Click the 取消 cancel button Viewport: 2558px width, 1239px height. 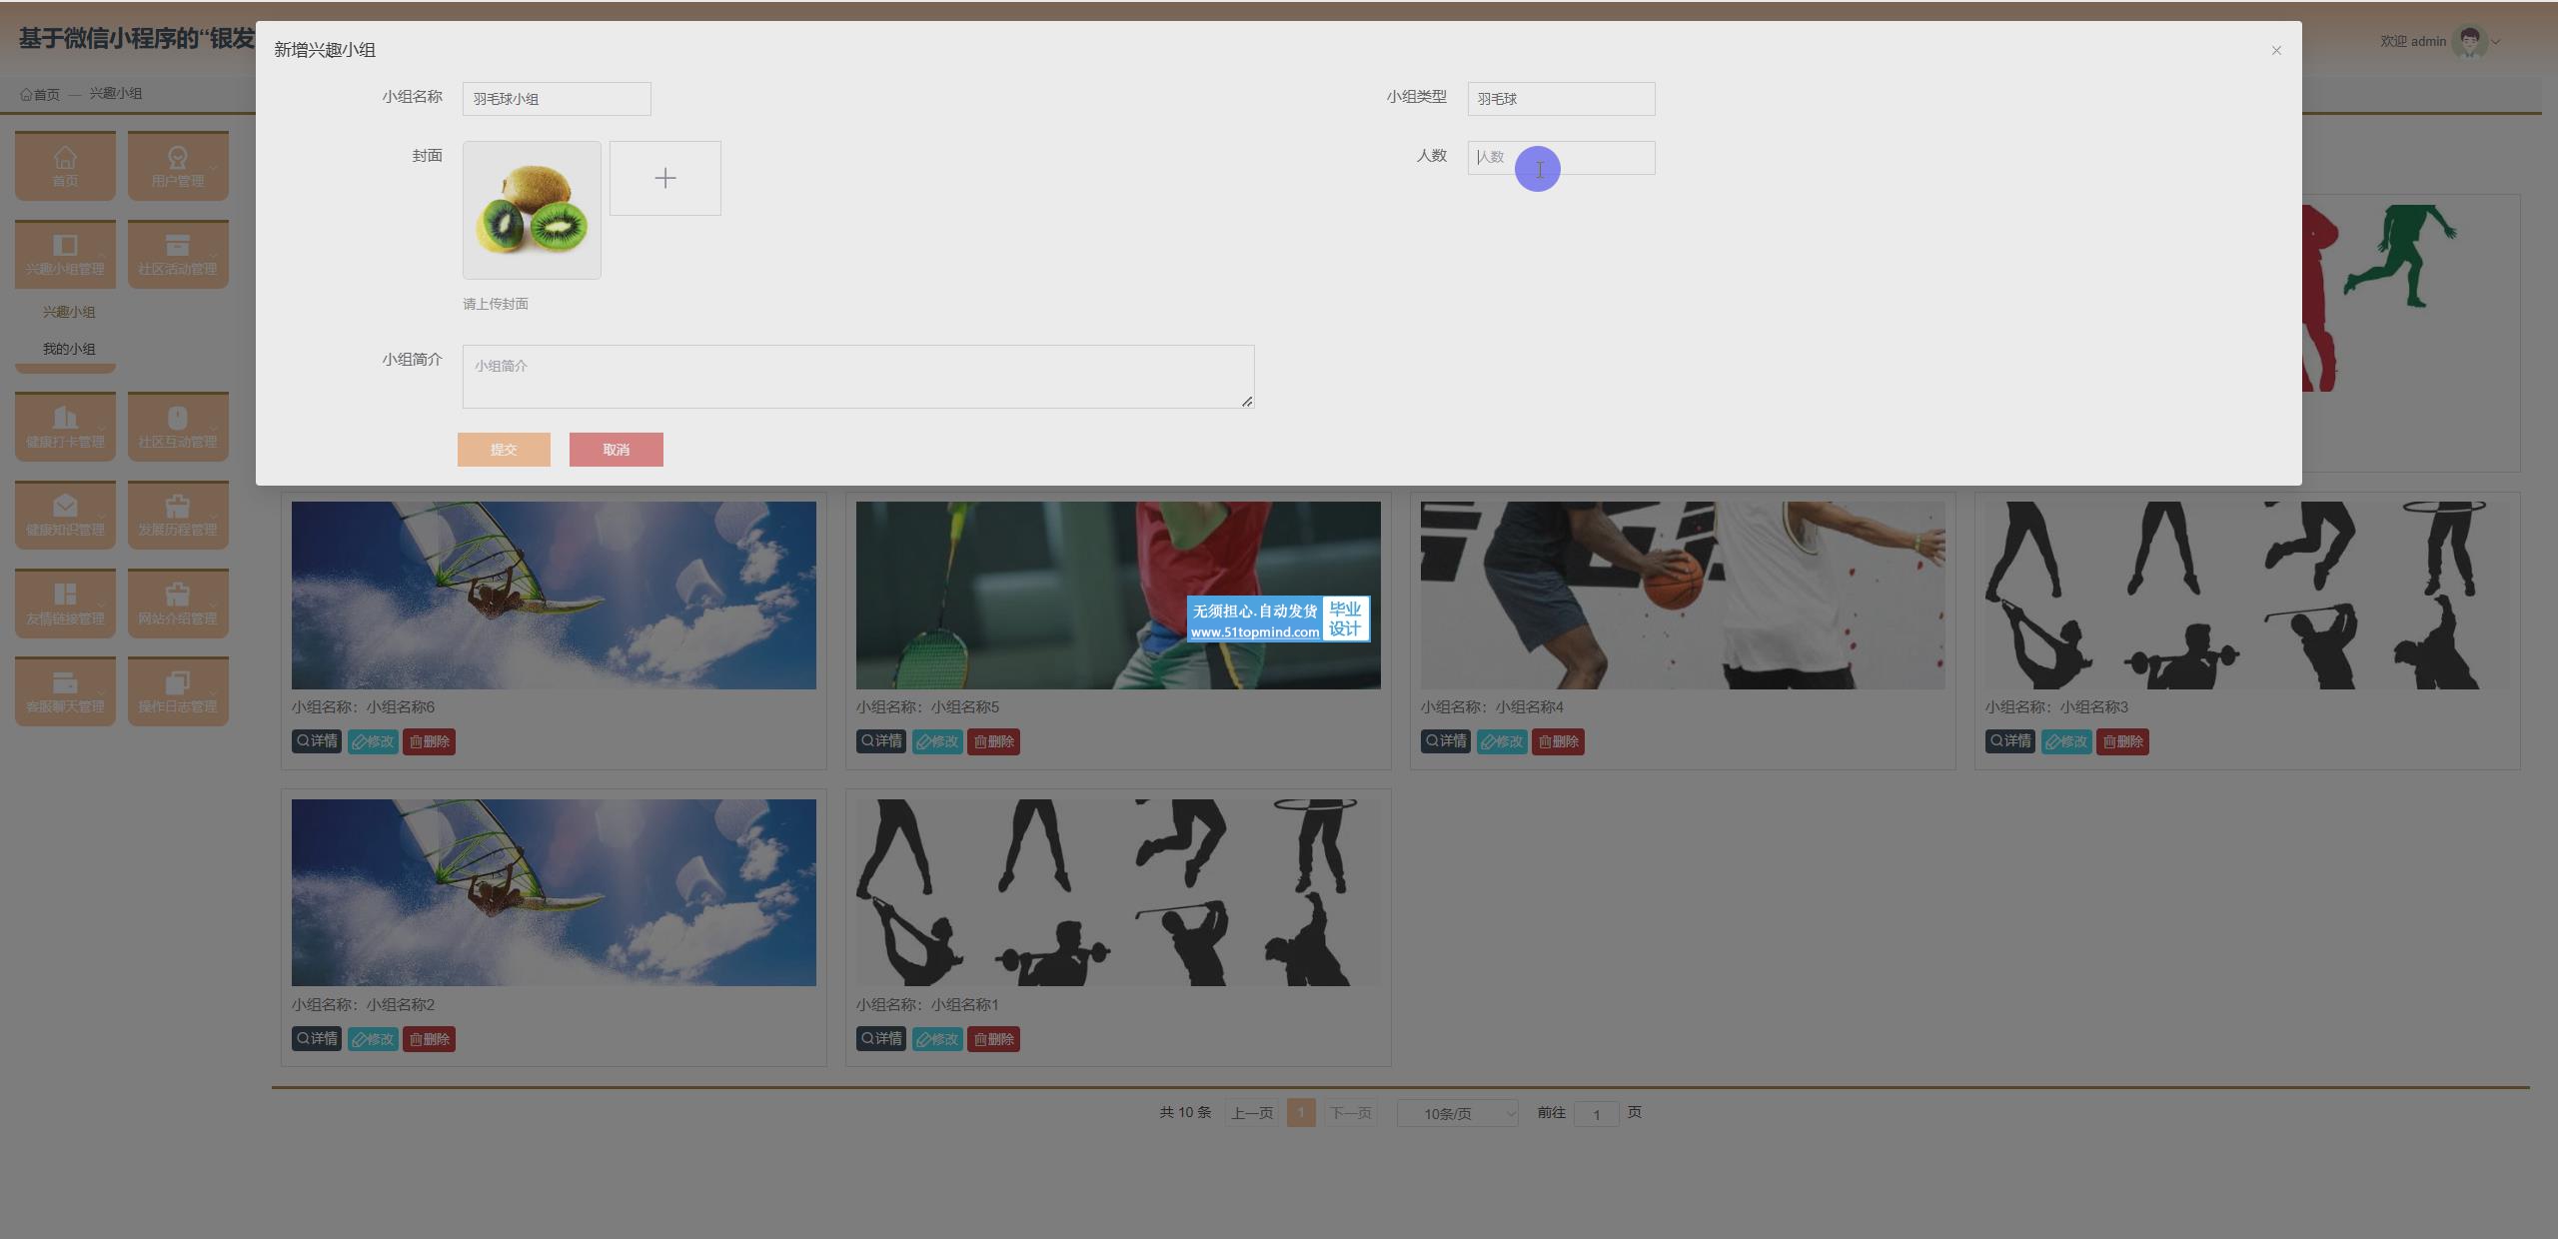616,450
